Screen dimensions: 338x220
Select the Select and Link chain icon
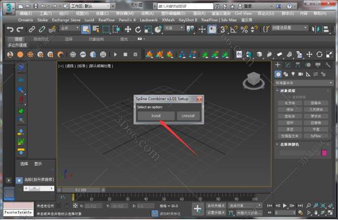pos(32,29)
